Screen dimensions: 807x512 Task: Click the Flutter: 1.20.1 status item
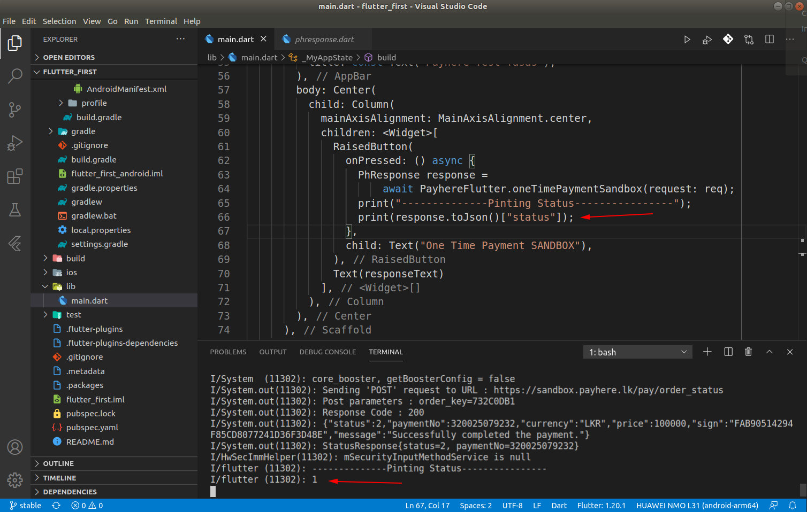pos(601,506)
